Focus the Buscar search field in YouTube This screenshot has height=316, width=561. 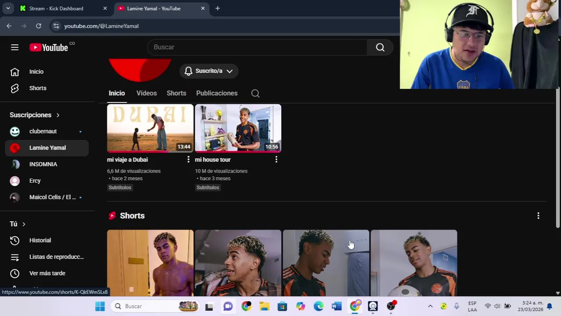pyautogui.click(x=257, y=47)
